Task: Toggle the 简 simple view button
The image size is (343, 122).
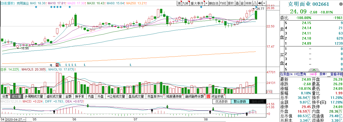Action: pyautogui.click(x=179, y=3)
